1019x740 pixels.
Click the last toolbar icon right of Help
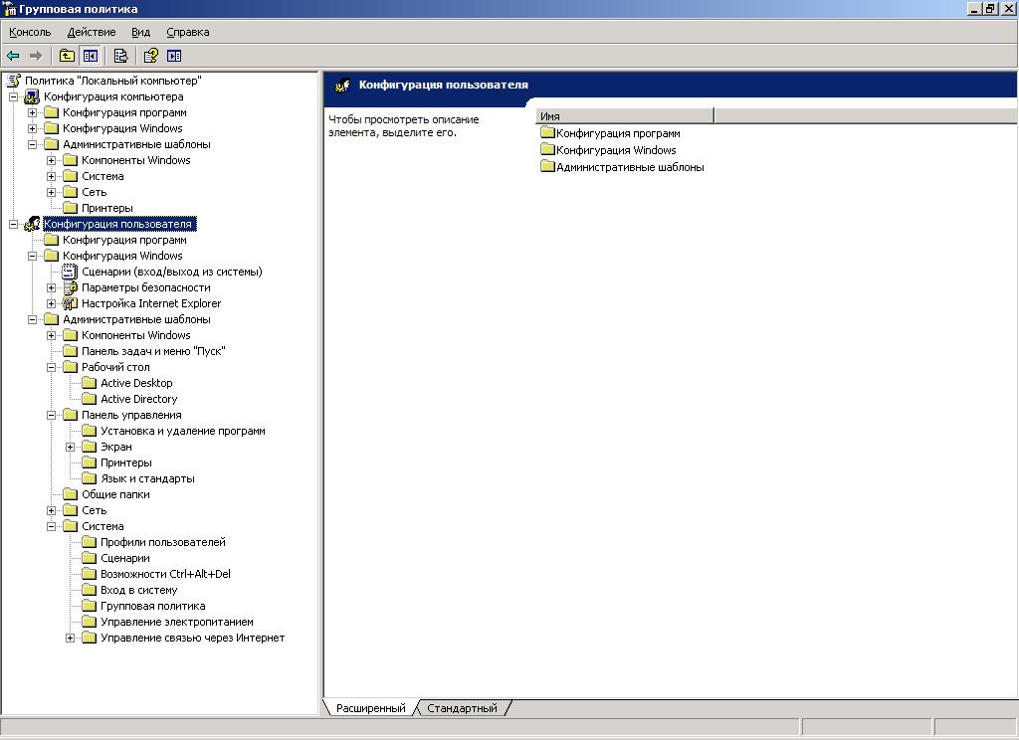[x=174, y=56]
